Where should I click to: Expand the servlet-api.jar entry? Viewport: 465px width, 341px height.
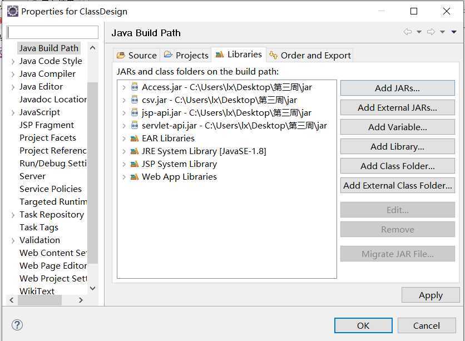pos(124,126)
